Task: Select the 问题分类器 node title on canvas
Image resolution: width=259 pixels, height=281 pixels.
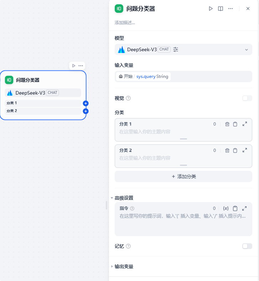Action: point(28,80)
